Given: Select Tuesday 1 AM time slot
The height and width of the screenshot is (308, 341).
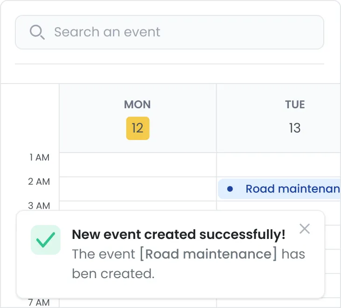Looking at the screenshot, I should point(279,165).
